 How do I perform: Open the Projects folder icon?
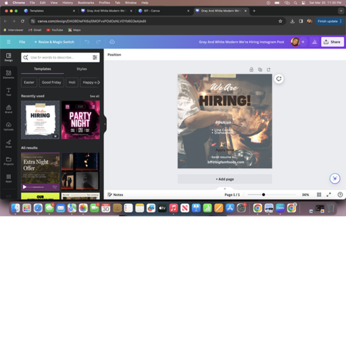[x=9, y=161]
